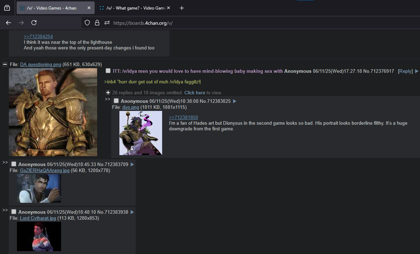Follow the >>712381850 quote link

183,117
